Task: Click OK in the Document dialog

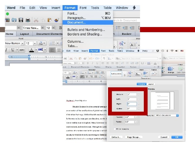Action: coord(177,137)
